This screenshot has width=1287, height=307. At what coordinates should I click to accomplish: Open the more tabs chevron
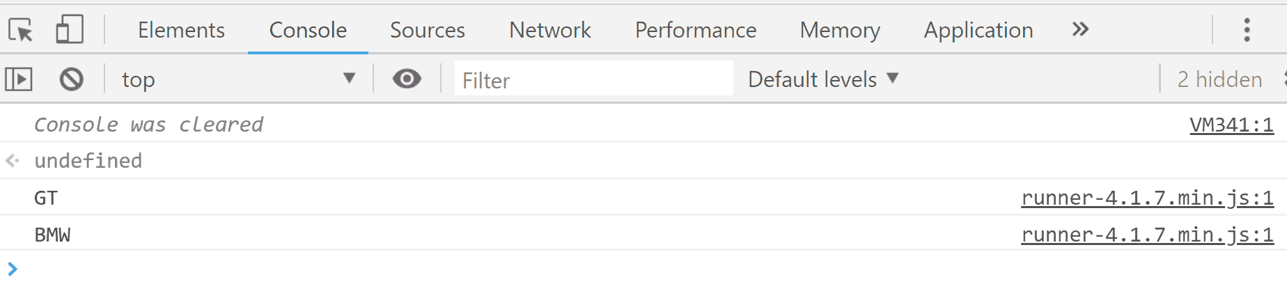pos(1080,29)
